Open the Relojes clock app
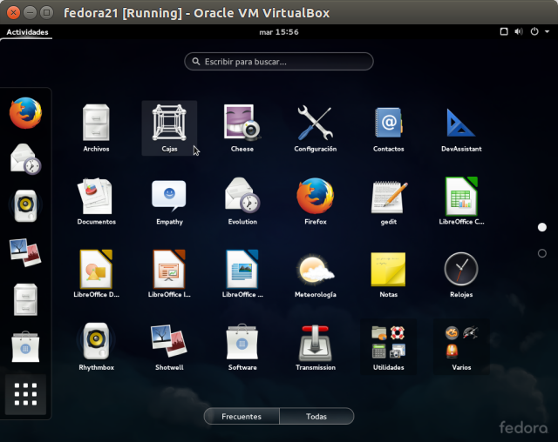 coord(461,274)
